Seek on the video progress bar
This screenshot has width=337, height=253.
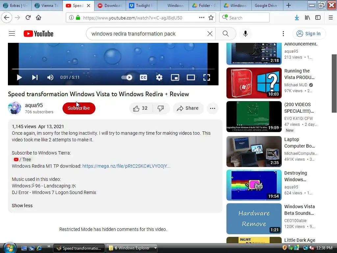click(113, 69)
